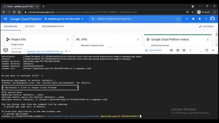This screenshot has width=219, height=123.
Task: Close the Cloud Shell panel
Action: [x=213, y=50]
